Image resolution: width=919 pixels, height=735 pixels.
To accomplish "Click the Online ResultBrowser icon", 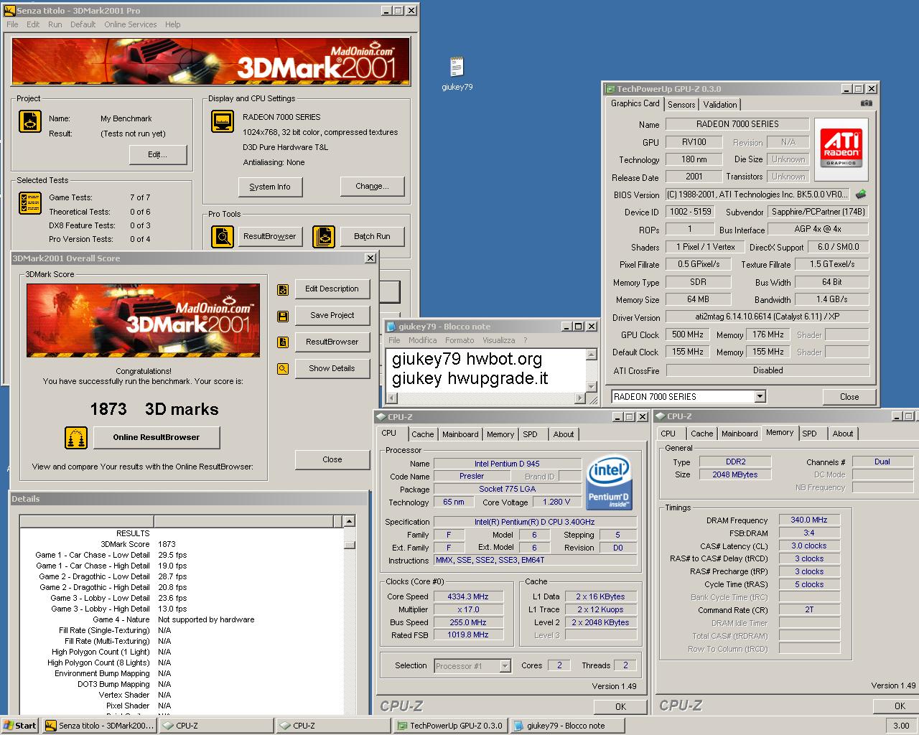I will (76, 437).
